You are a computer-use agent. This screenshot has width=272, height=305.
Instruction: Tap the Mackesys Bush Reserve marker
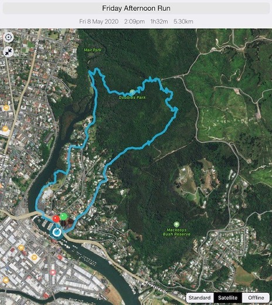[x=176, y=225]
